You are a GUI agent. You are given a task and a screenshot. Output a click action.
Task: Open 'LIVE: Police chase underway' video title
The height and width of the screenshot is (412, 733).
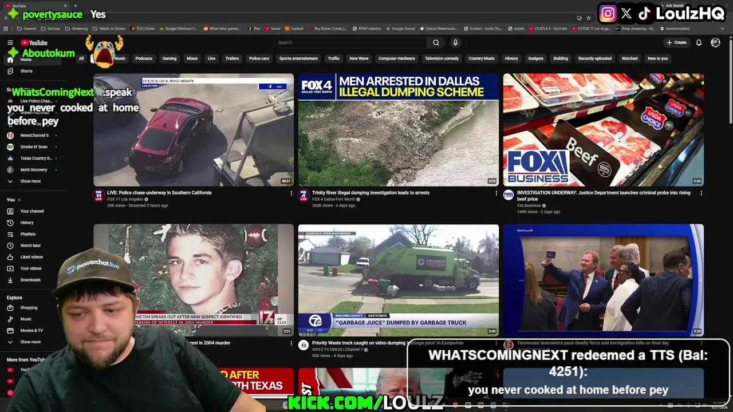(x=159, y=193)
